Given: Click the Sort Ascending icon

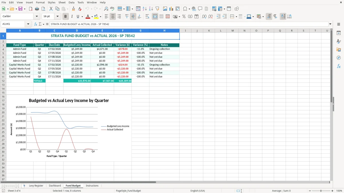Looking at the screenshot, I should [x=145, y=9].
